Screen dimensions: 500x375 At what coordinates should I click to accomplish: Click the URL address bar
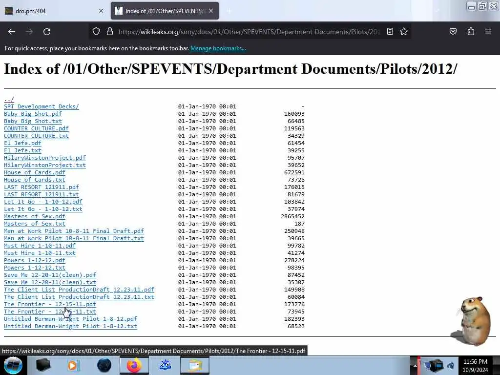click(x=249, y=32)
